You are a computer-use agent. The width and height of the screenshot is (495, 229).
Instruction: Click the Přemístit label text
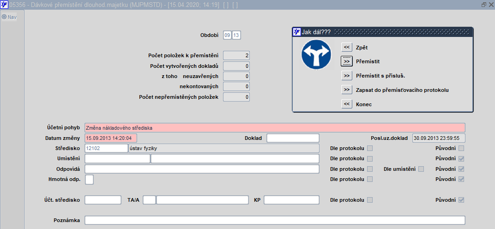[x=368, y=61]
